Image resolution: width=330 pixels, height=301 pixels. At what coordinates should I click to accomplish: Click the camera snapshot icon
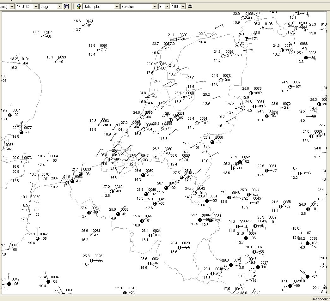click(190, 6)
